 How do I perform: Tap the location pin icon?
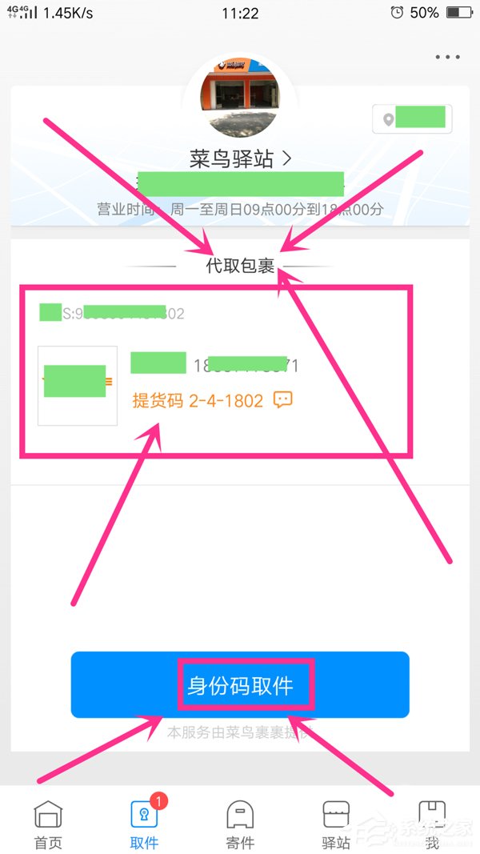click(388, 119)
